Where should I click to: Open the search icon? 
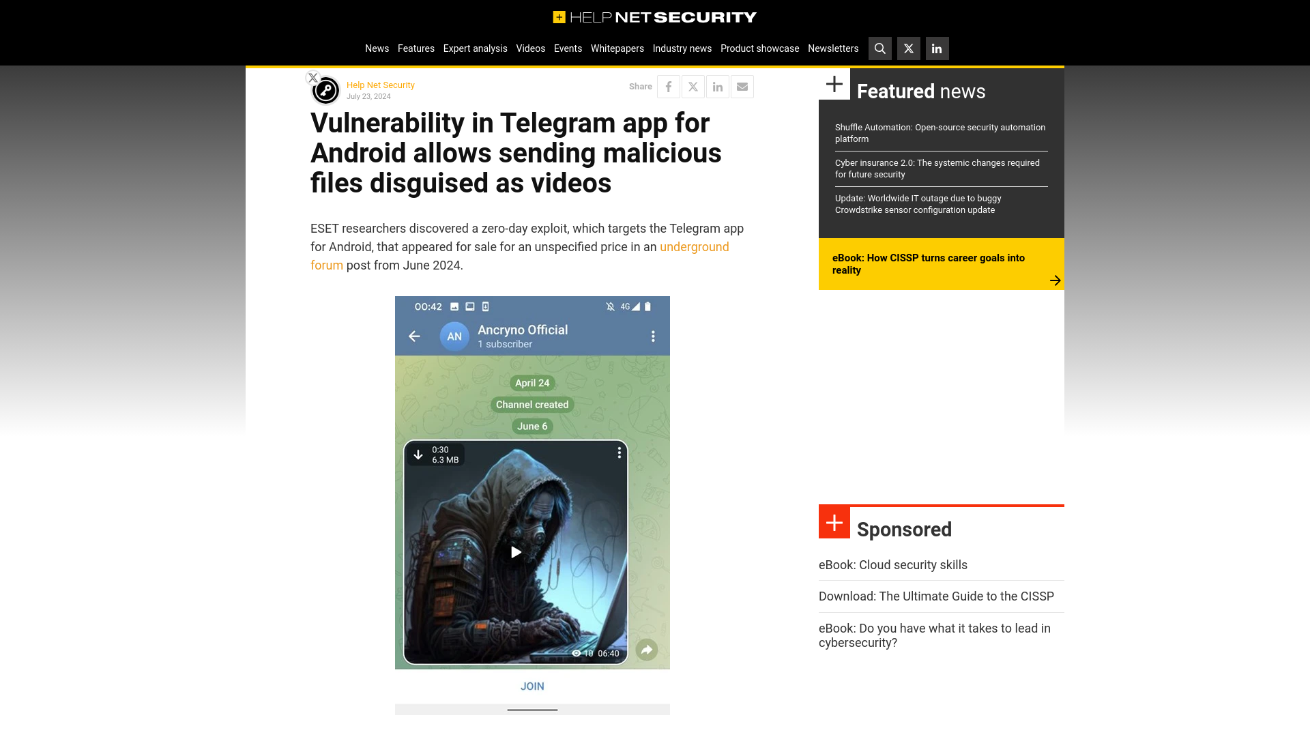coord(880,48)
